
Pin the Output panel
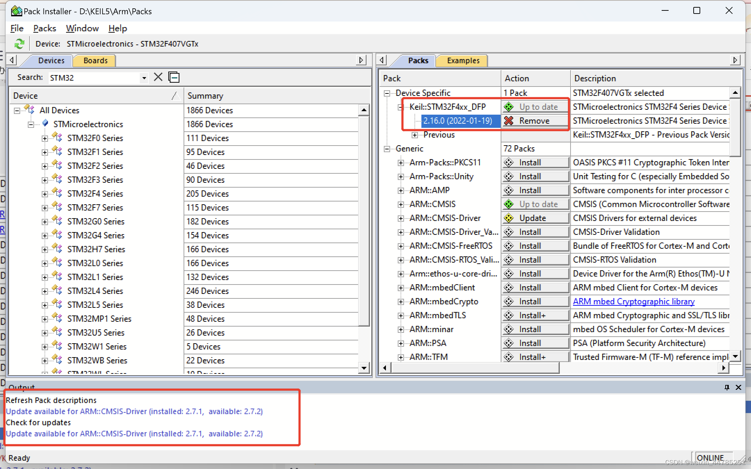point(727,387)
